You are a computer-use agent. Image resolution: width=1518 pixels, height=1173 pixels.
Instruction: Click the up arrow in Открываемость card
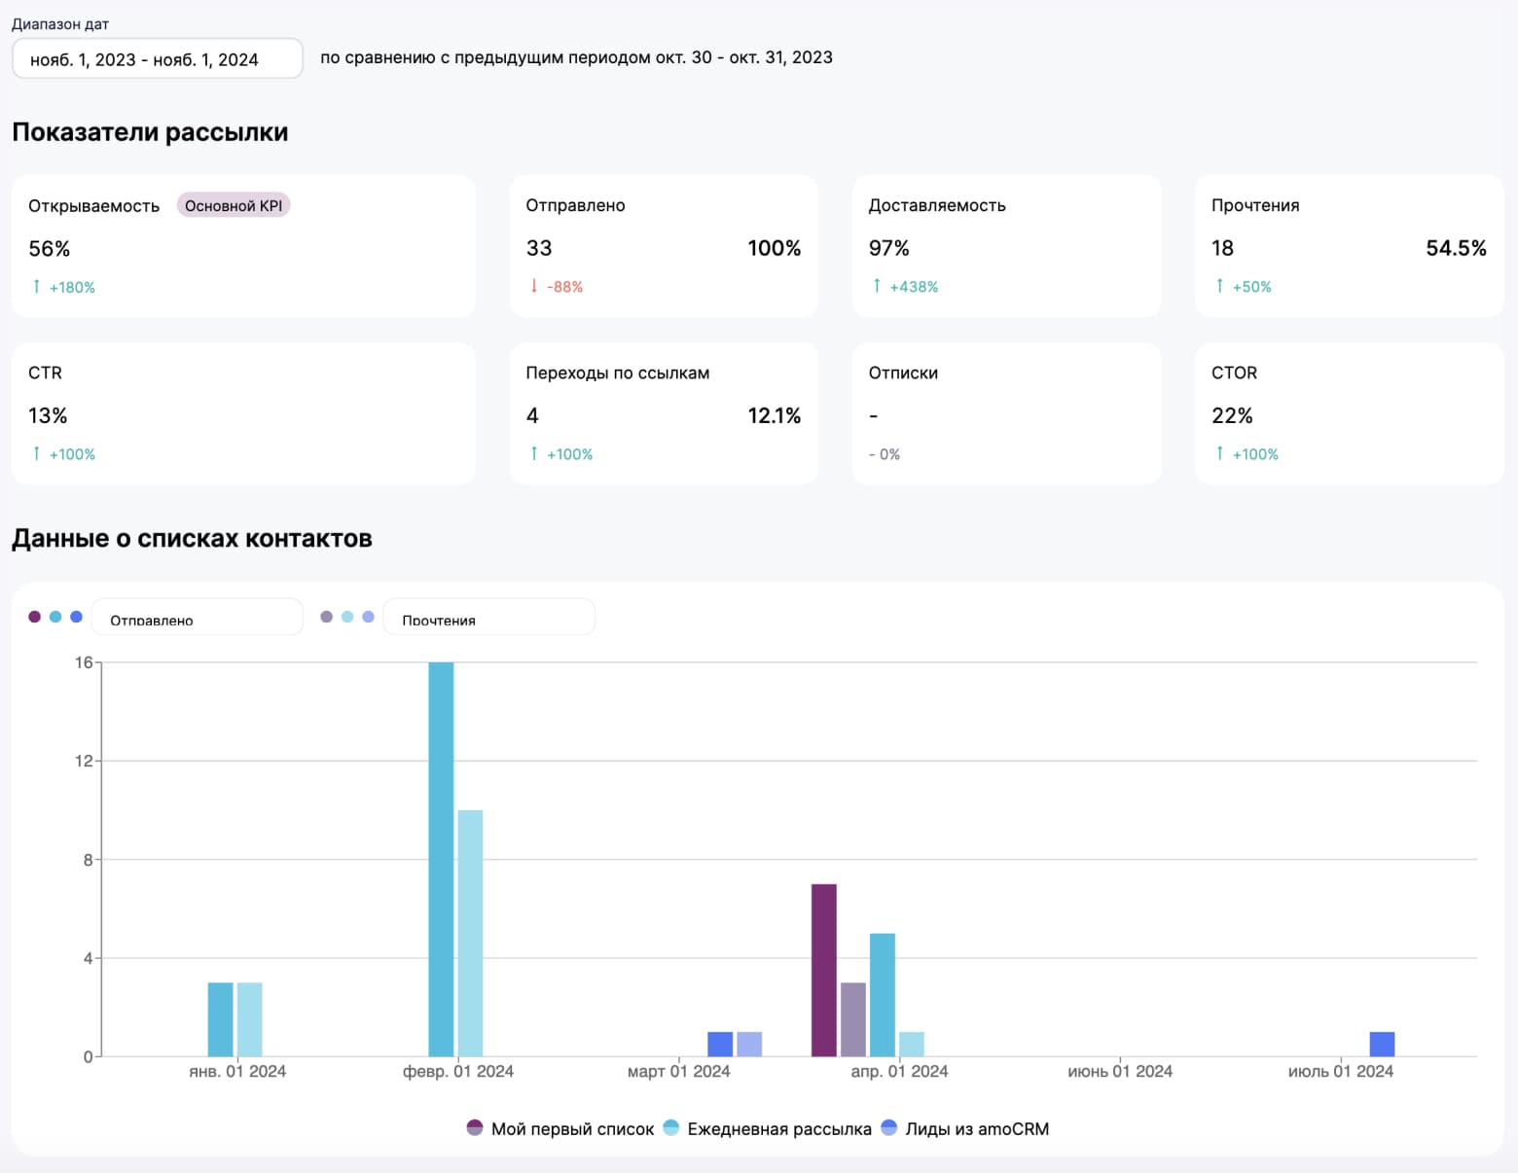[x=36, y=286]
